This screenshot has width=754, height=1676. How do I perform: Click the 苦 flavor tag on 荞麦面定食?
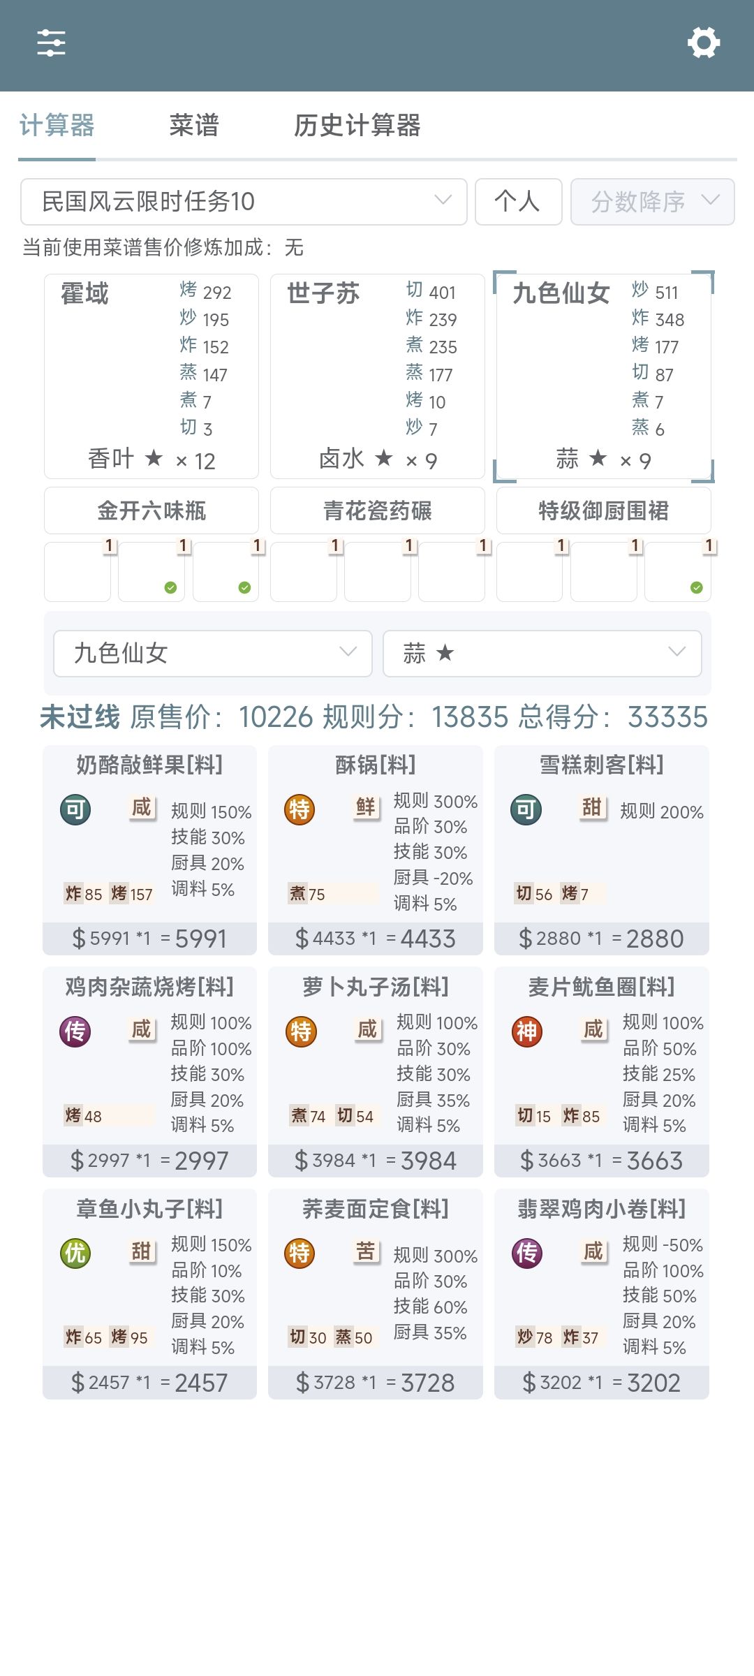366,1251
